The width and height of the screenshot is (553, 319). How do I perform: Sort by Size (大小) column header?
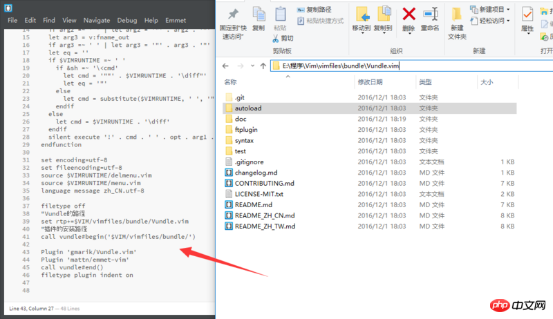tap(487, 82)
